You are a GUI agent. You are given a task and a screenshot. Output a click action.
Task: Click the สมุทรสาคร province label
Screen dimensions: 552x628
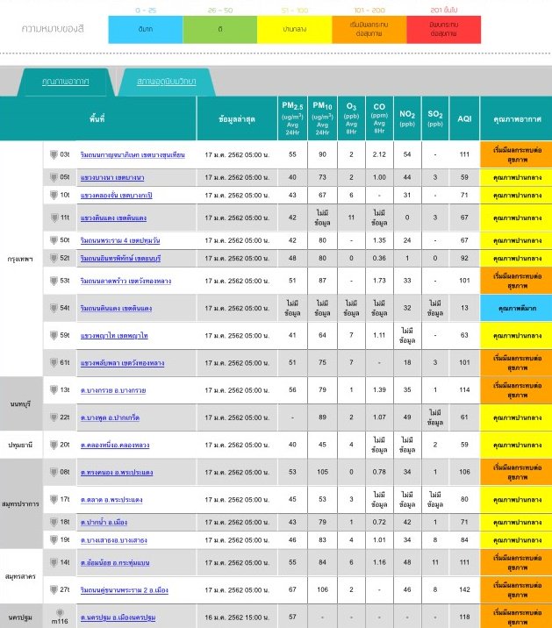(20, 576)
